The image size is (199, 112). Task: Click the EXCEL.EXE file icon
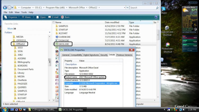(x=57, y=44)
